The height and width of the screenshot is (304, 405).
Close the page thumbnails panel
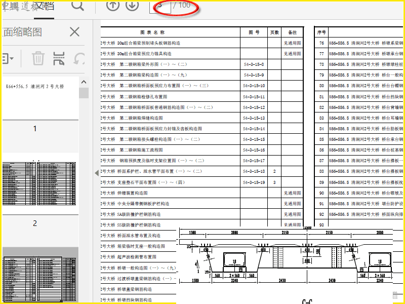[74, 32]
